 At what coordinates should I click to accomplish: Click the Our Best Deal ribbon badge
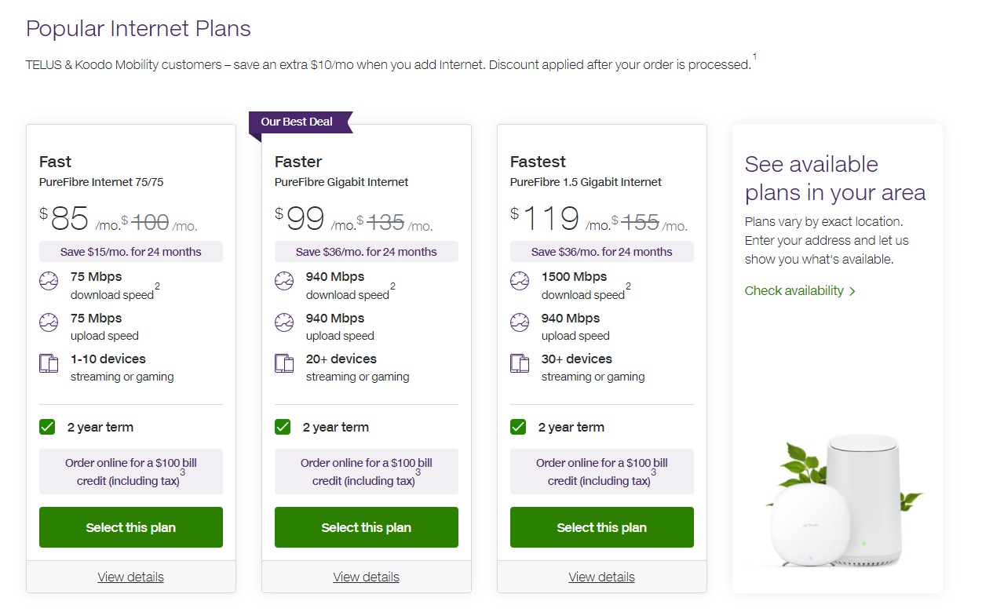298,122
